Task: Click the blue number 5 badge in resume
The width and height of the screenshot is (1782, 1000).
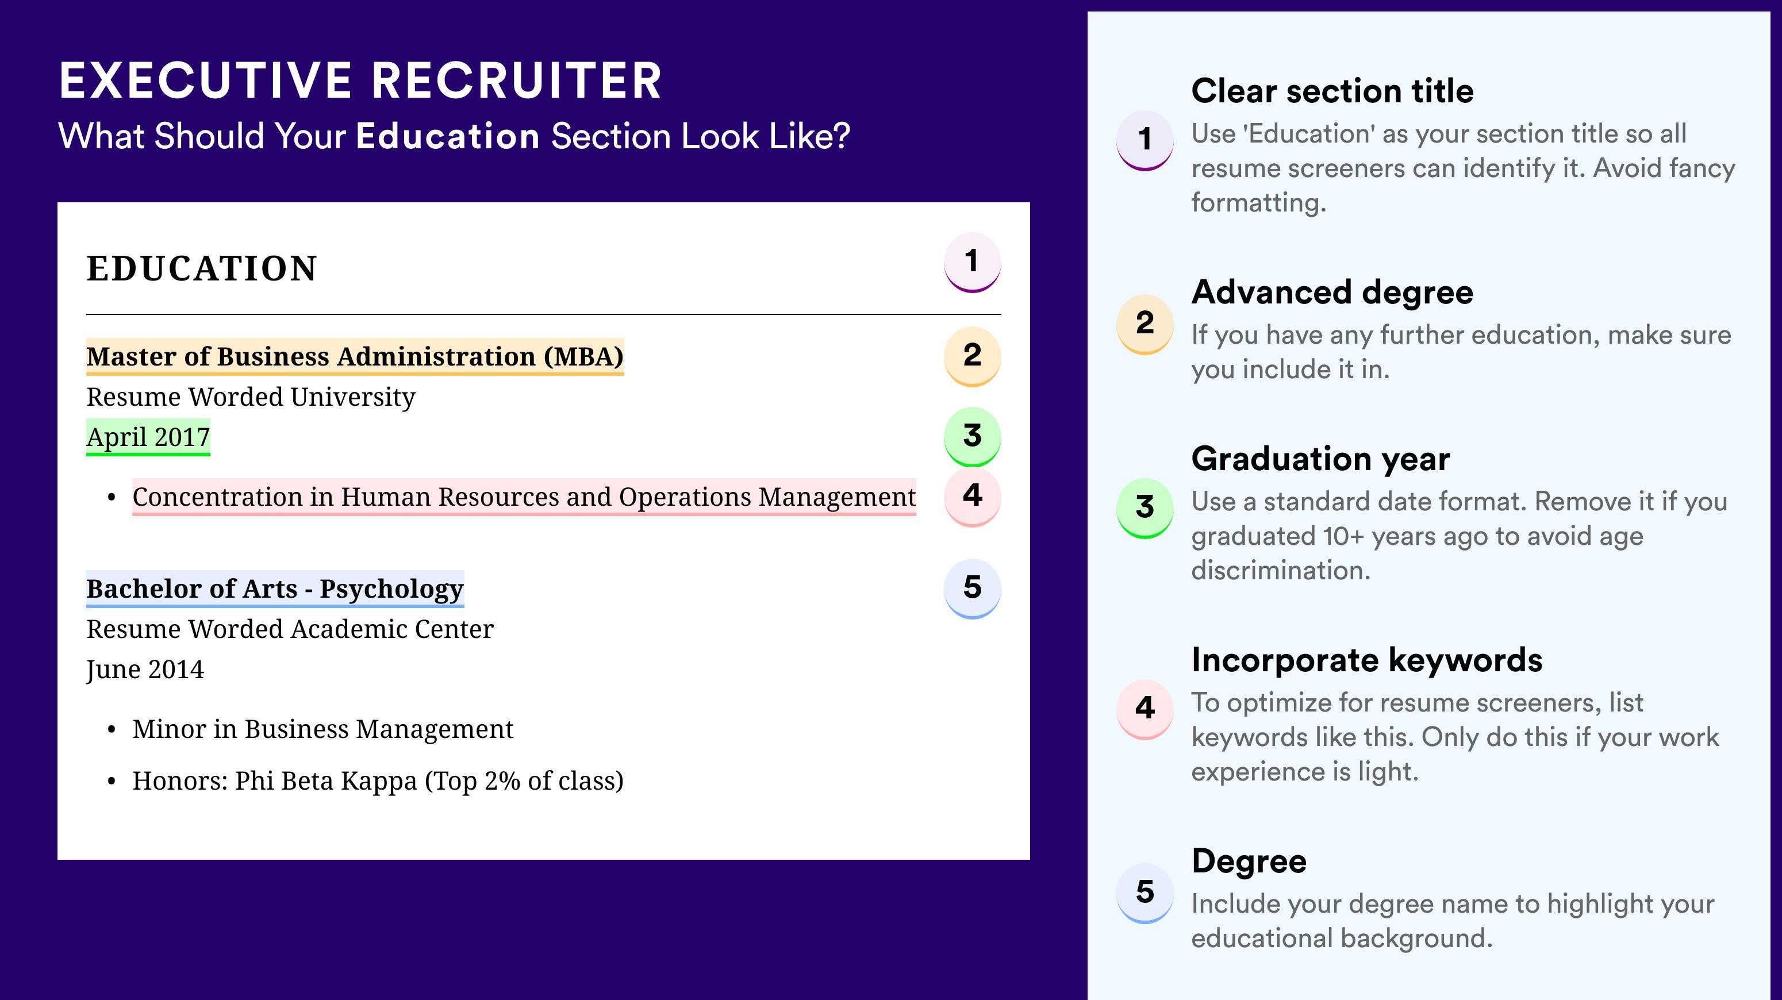Action: (972, 589)
